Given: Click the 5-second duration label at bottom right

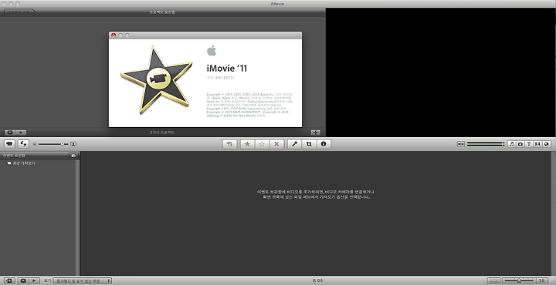Looking at the screenshot, I should click(542, 280).
